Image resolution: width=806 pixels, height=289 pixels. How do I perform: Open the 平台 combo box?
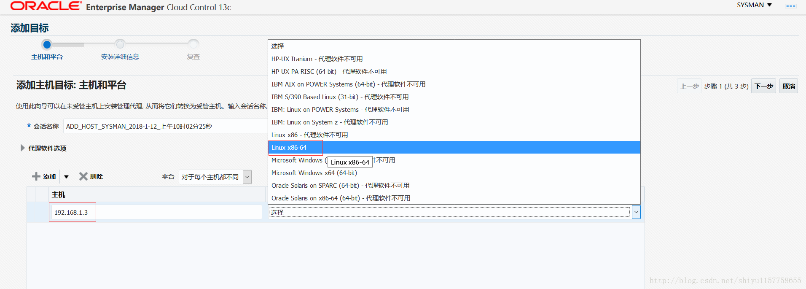[215, 177]
